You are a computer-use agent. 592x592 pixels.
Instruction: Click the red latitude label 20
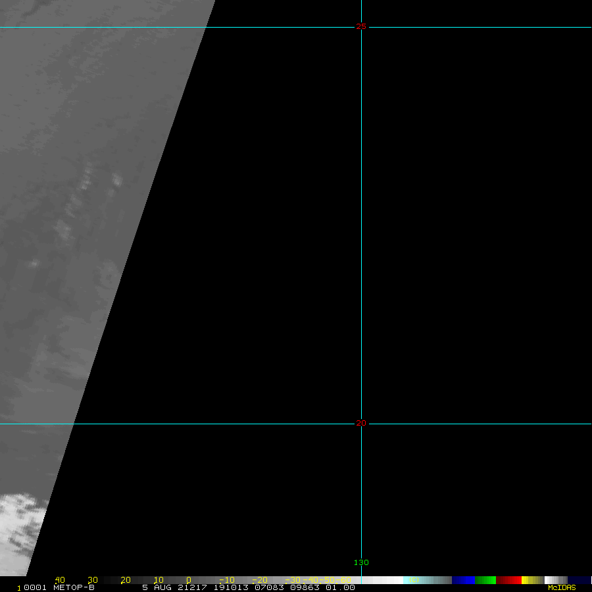[361, 423]
